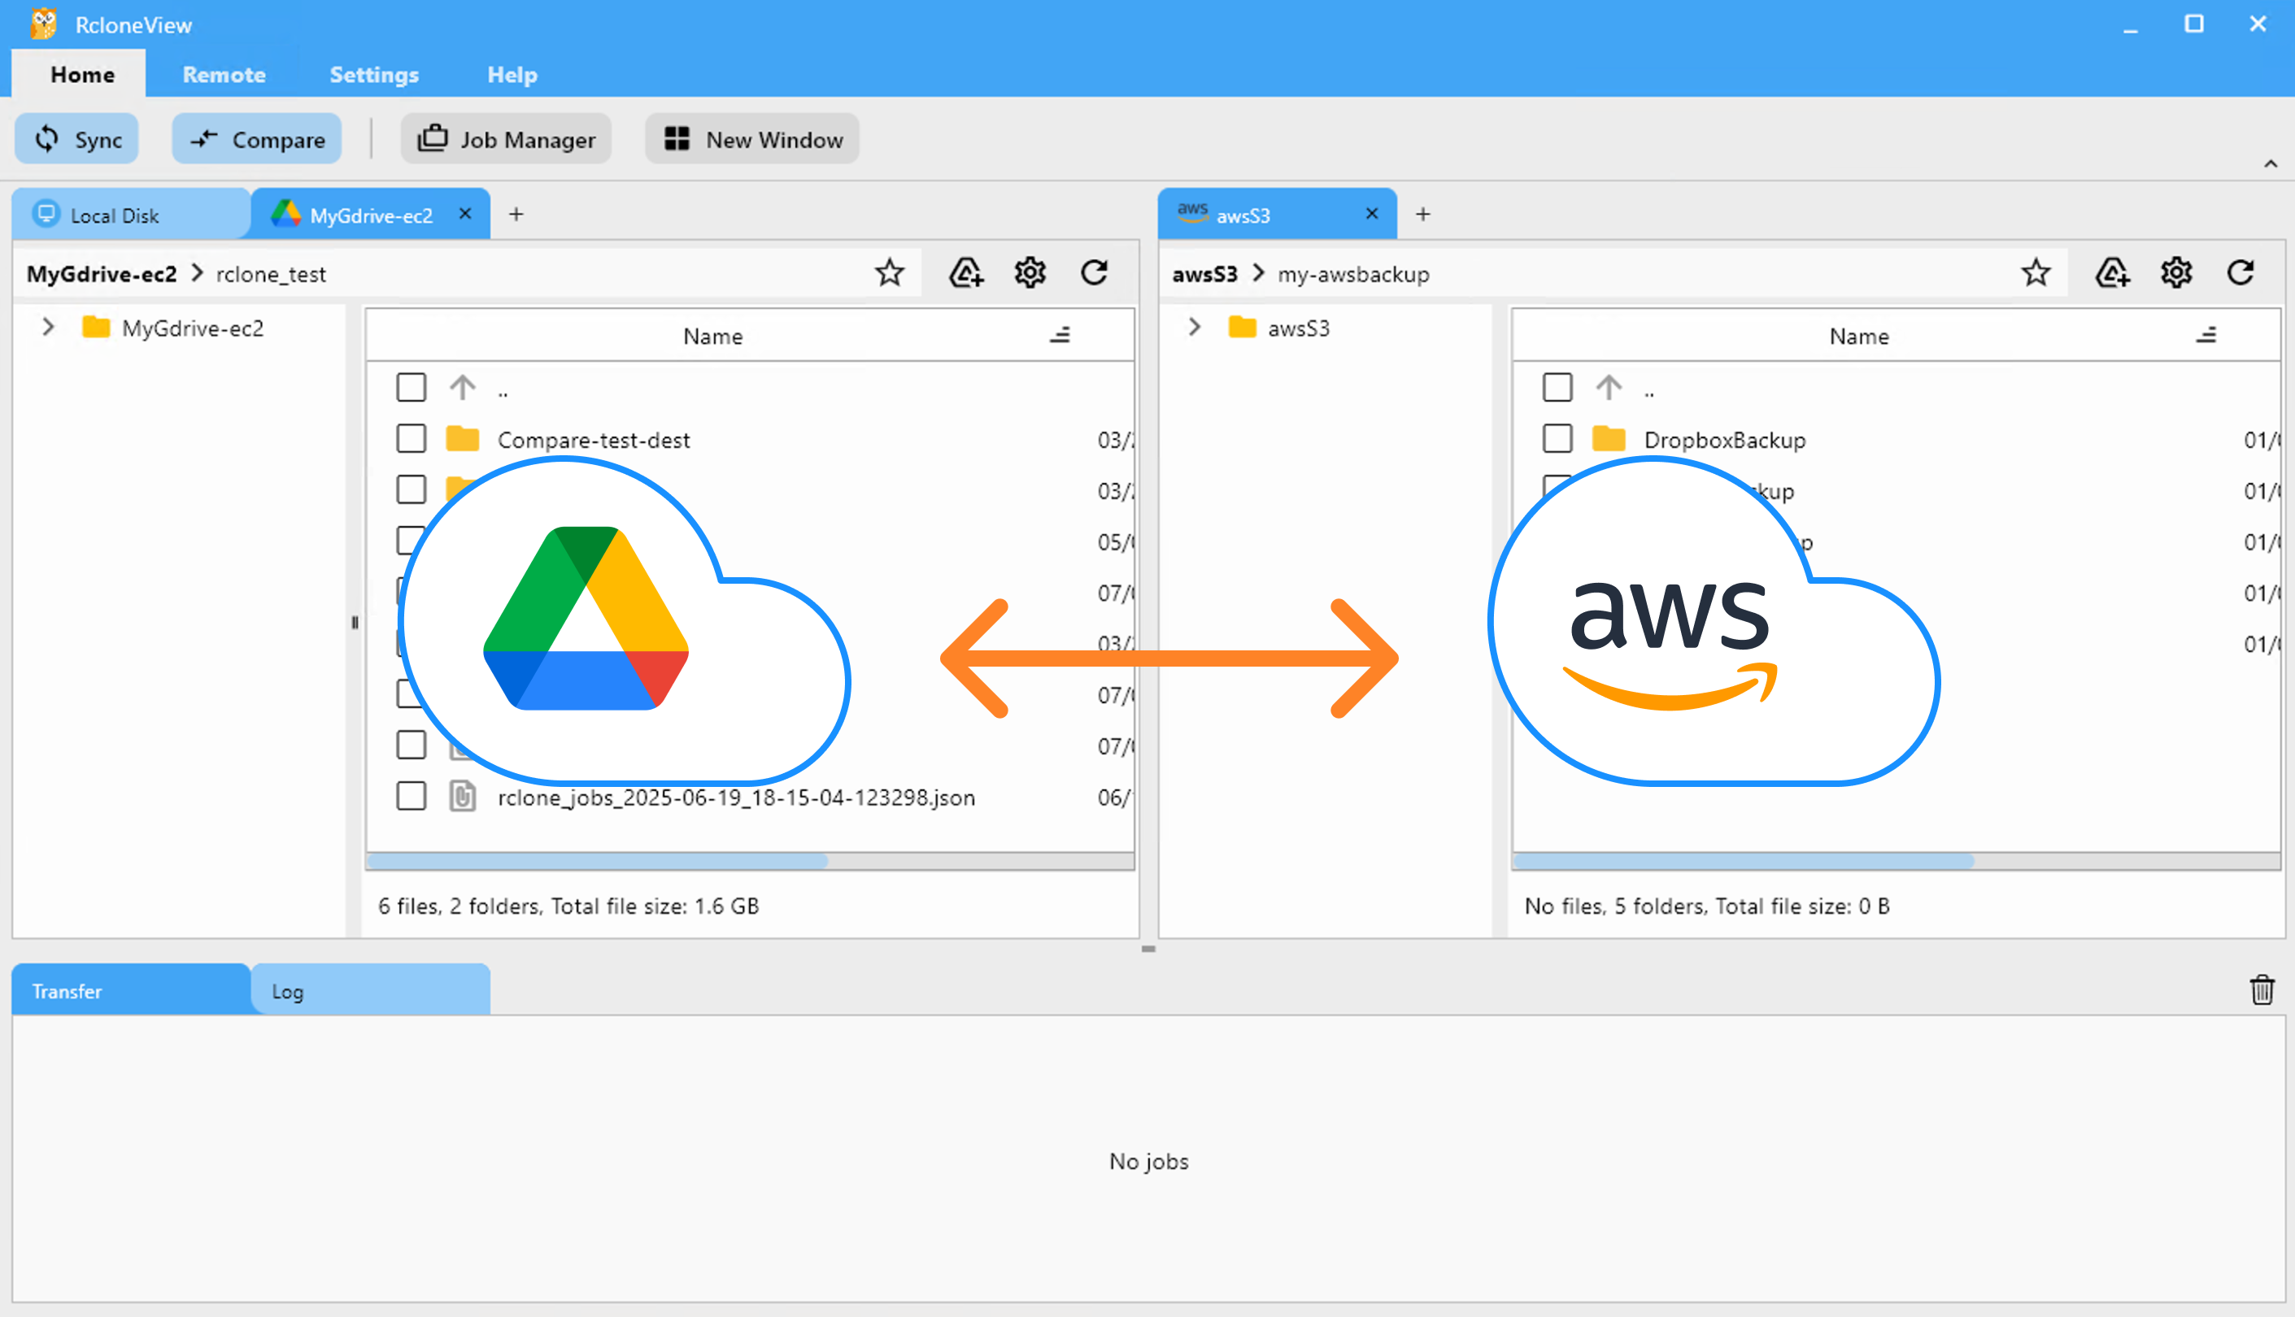
Task: Click the add-remote icon in the left pane
Action: click(966, 272)
